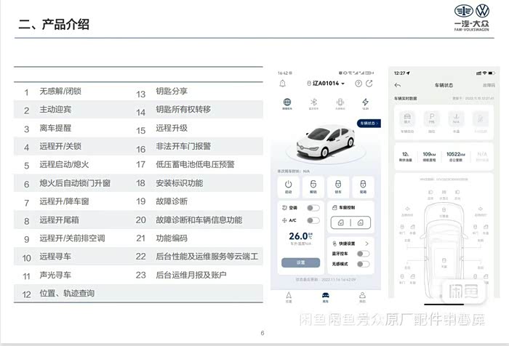Tap the refresh/share arrow icon top right
This screenshot has height=346, width=509.
pos(369,84)
